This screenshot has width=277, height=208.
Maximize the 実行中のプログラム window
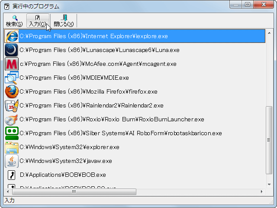point(248,4)
